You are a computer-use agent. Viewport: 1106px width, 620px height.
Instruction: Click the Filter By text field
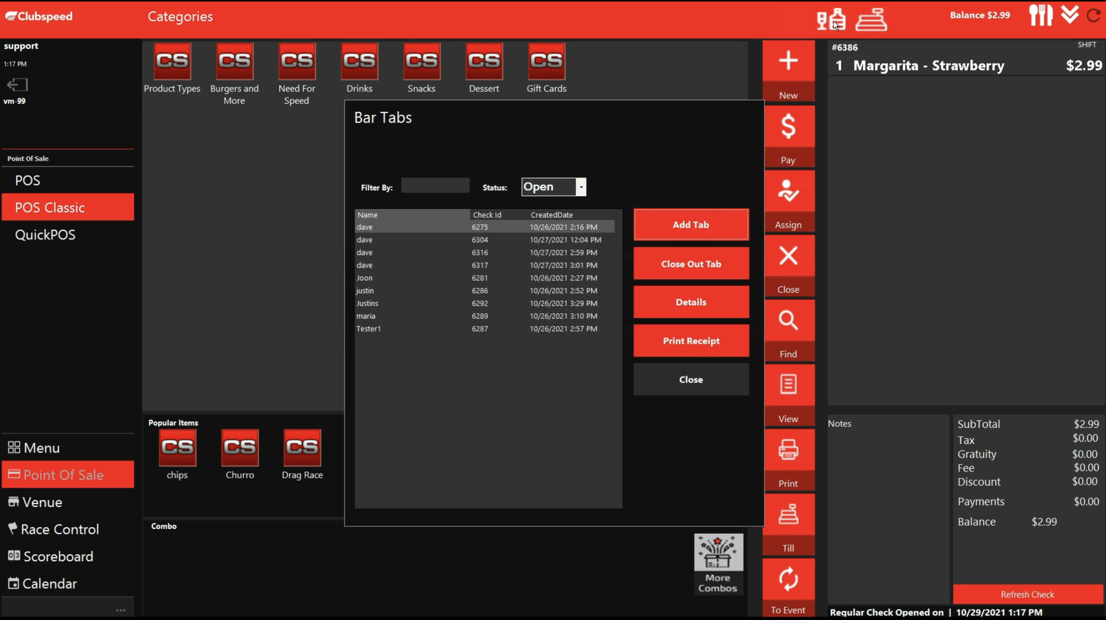pyautogui.click(x=435, y=186)
